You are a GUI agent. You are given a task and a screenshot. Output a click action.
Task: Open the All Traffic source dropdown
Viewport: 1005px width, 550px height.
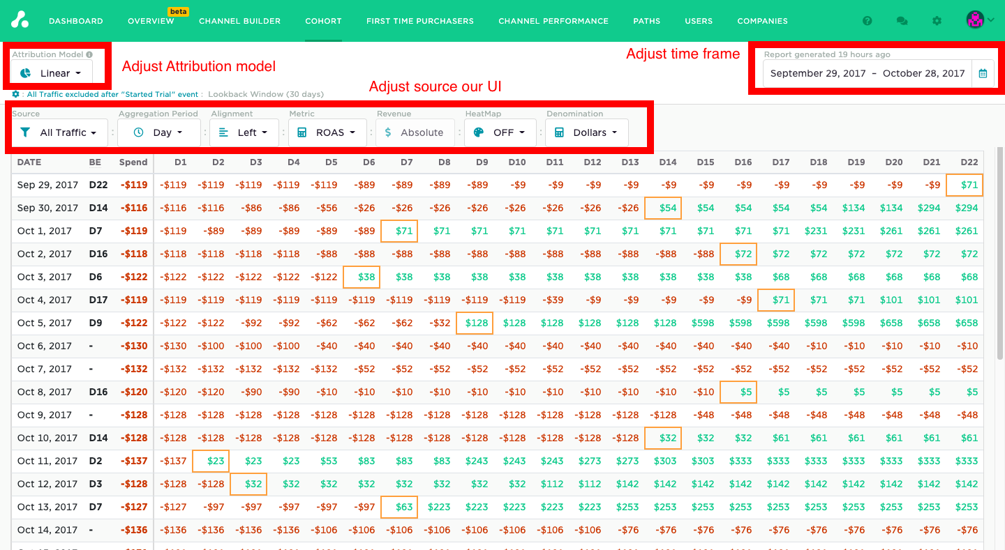pyautogui.click(x=59, y=132)
